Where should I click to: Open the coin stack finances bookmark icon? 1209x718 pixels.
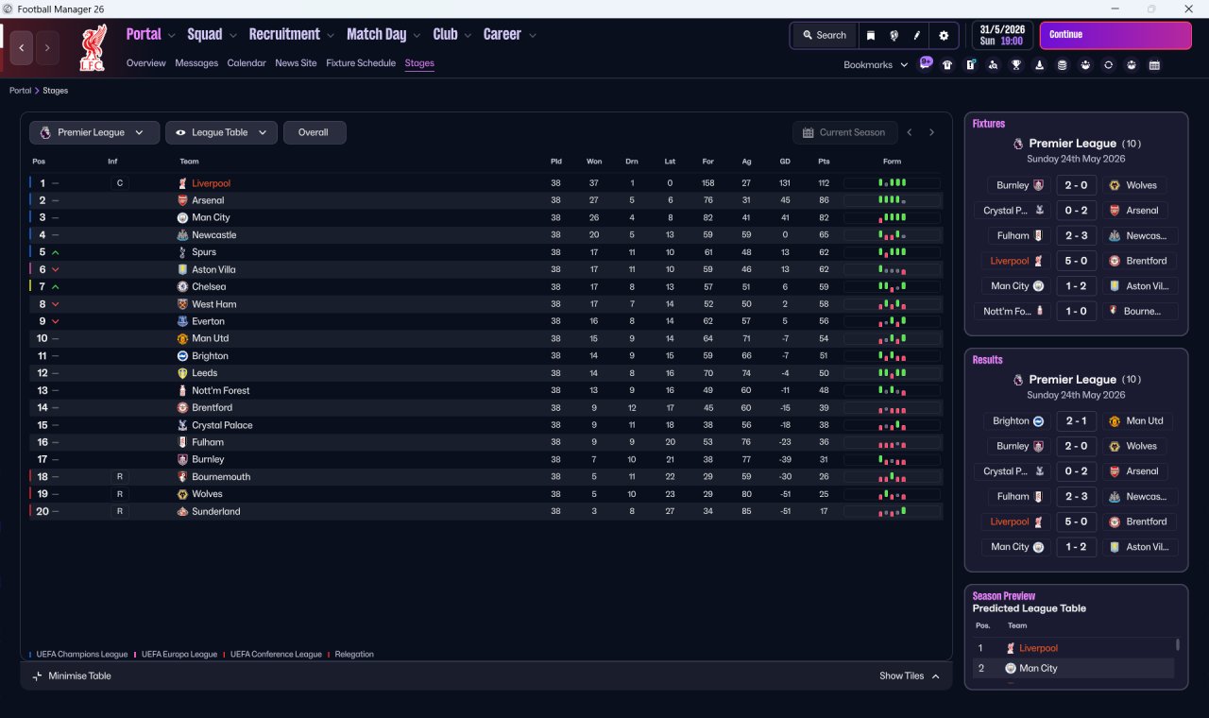(x=1063, y=65)
